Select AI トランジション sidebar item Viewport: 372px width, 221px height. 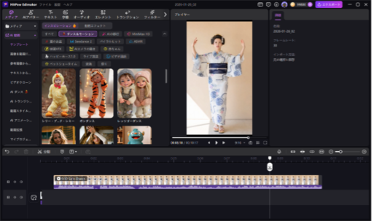tap(21, 101)
